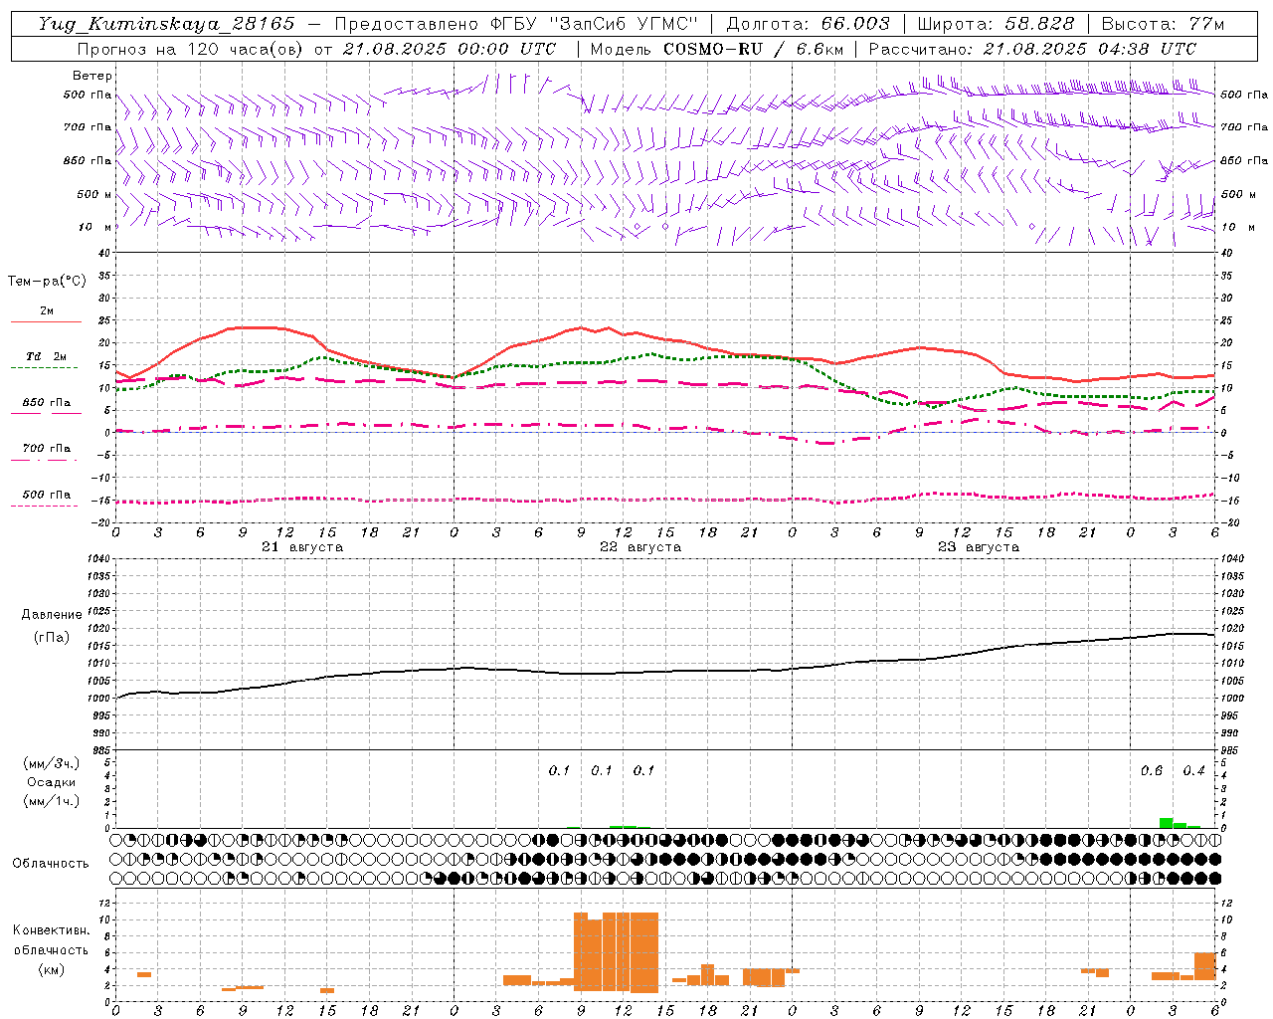Click the Конвективн. label of convective cloud panel
1273x1019 pixels.
51,930
